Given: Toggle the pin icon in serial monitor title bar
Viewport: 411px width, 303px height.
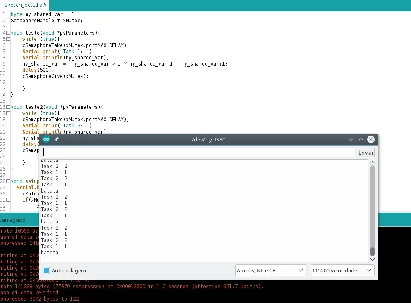Looking at the screenshot, I should 56,139.
